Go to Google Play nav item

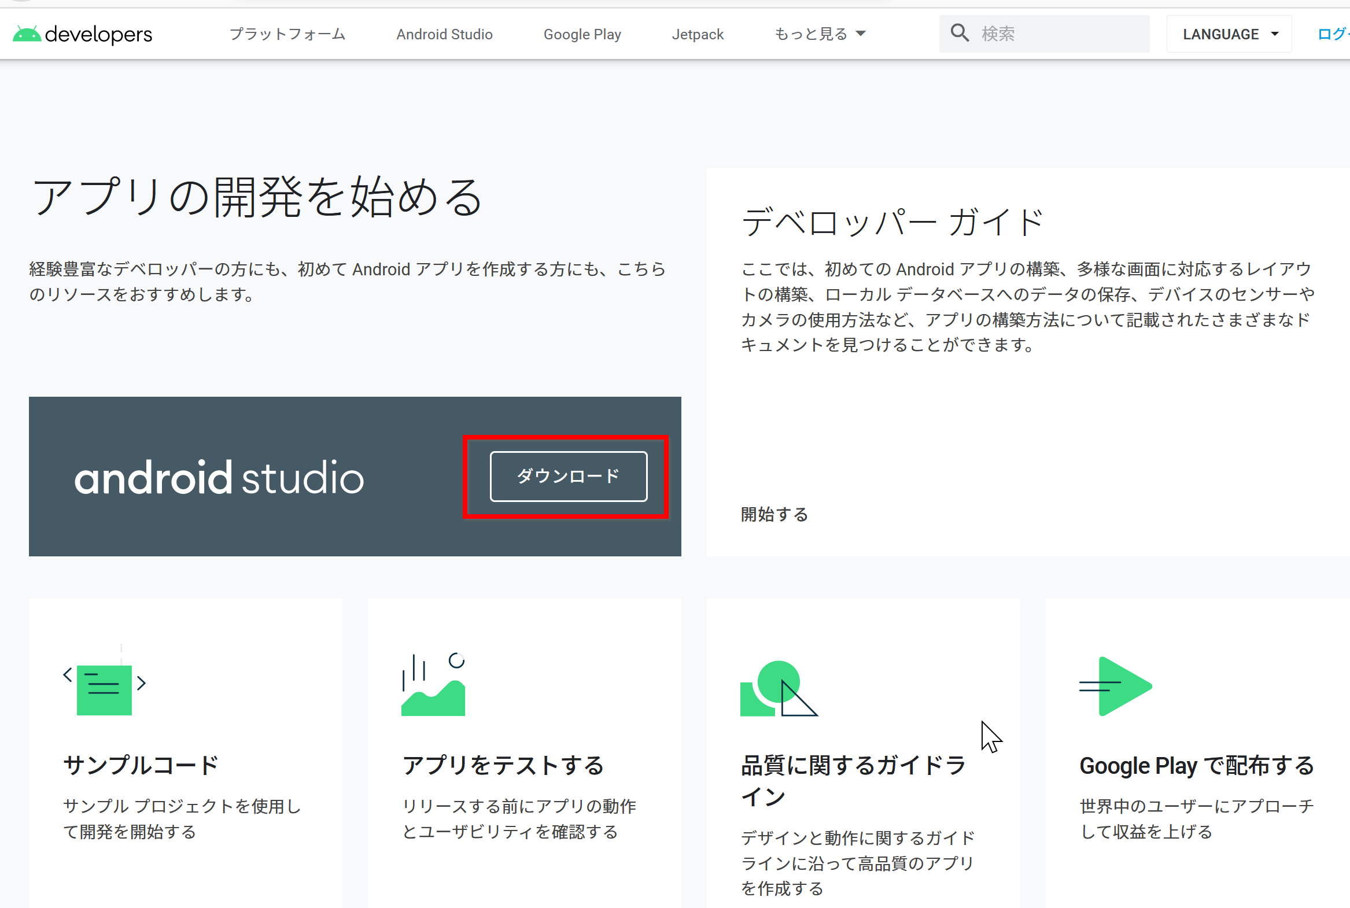click(582, 34)
